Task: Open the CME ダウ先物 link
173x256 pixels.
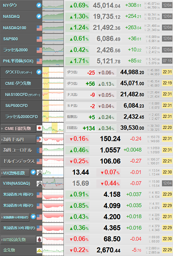Action: 18,83
